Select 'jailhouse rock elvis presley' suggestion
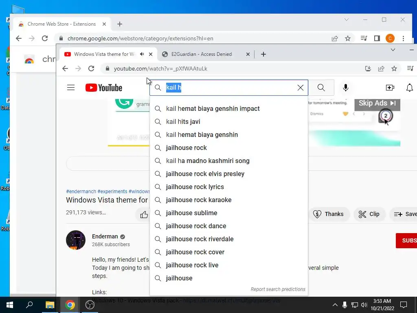Image resolution: width=417 pixels, height=313 pixels. [229, 174]
